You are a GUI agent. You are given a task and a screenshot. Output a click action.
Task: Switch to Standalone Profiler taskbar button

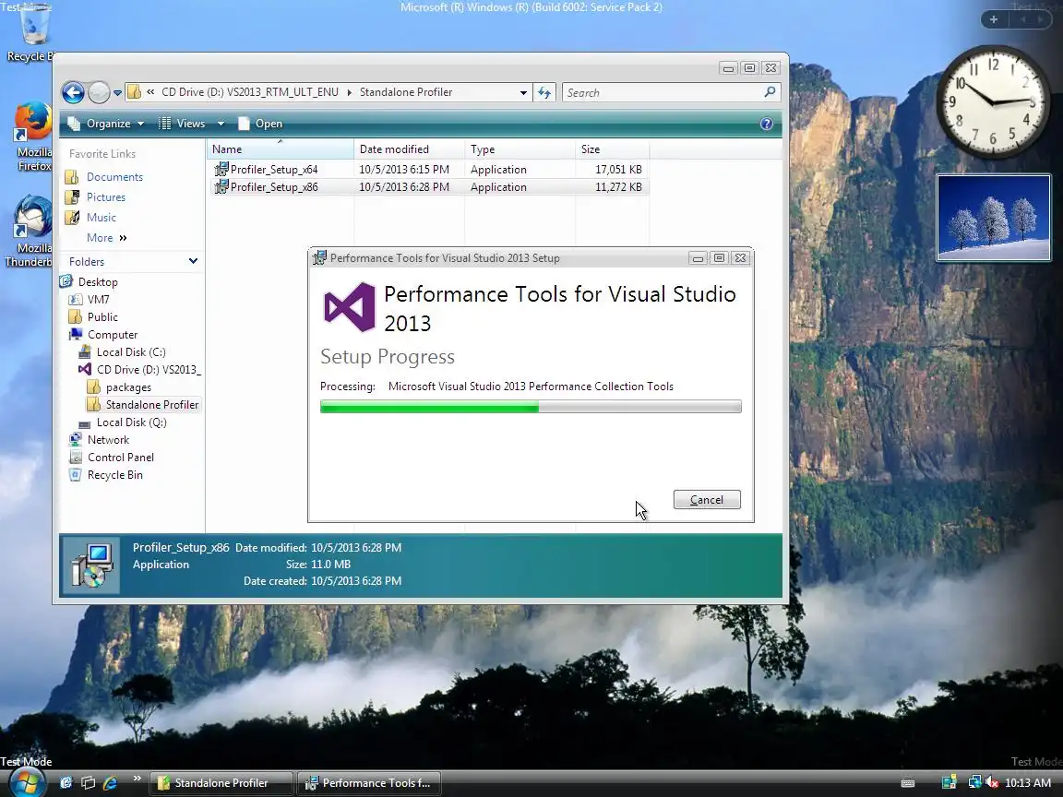coord(221,783)
